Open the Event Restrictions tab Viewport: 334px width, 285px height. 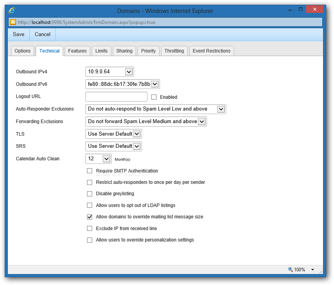pyautogui.click(x=212, y=51)
